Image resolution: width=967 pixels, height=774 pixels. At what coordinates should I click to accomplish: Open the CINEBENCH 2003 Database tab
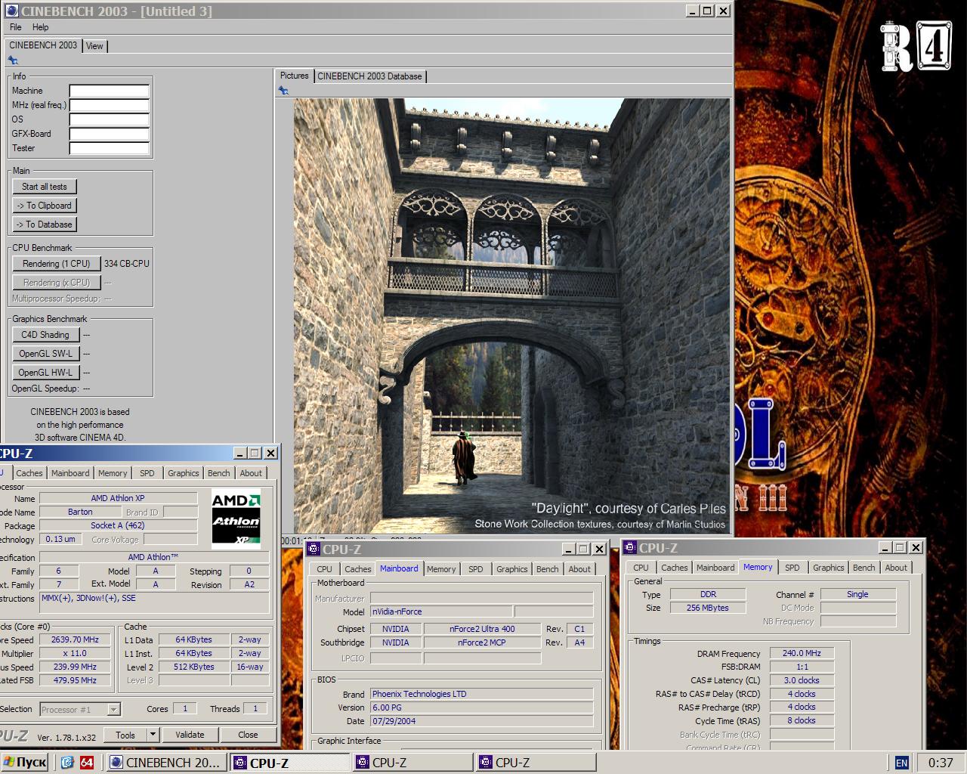coord(369,76)
